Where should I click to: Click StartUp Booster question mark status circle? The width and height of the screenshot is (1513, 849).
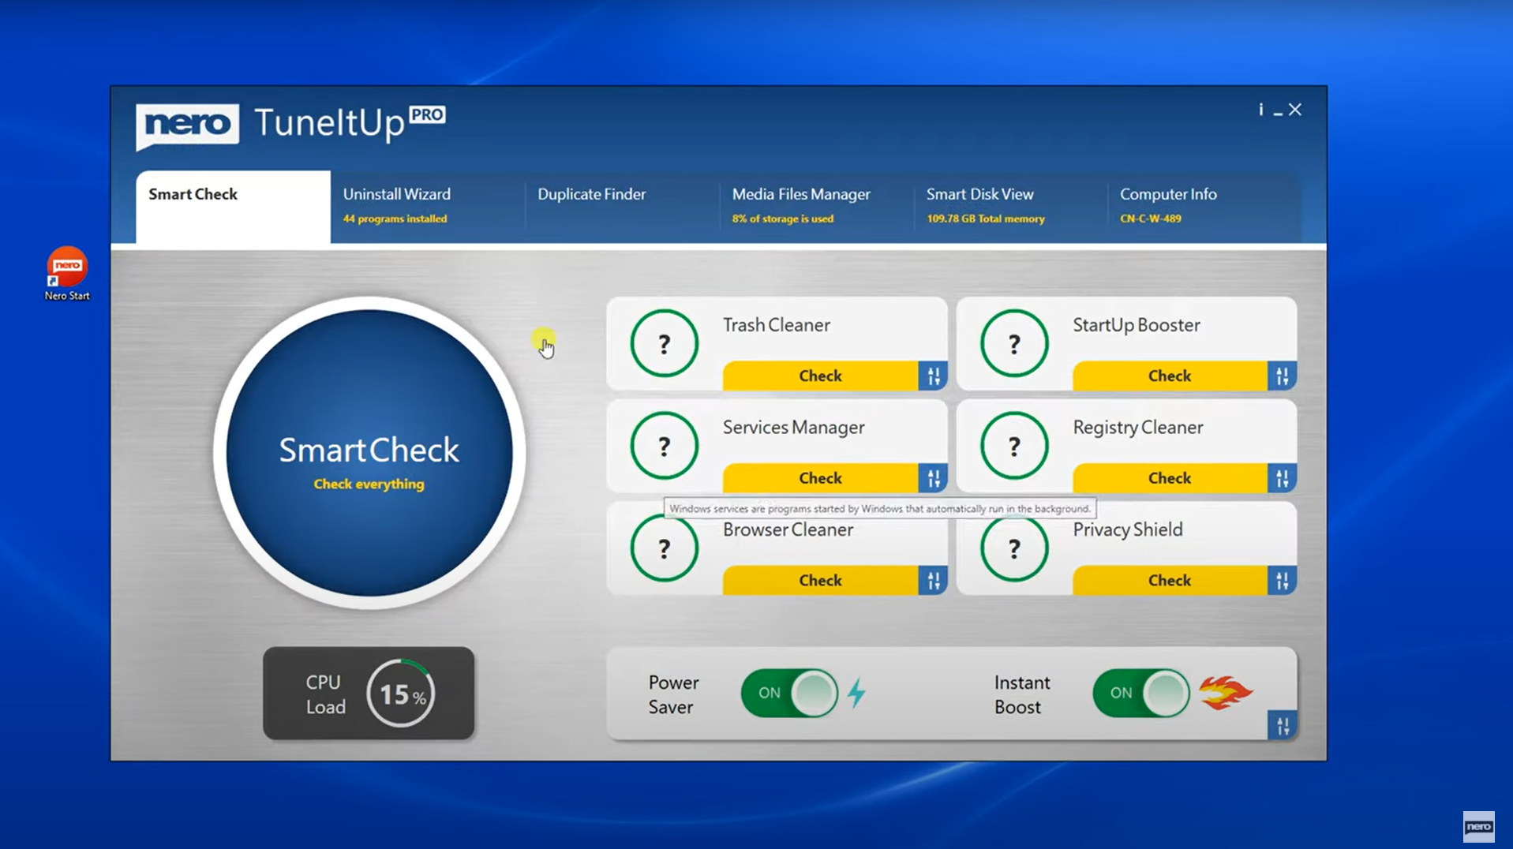1013,343
